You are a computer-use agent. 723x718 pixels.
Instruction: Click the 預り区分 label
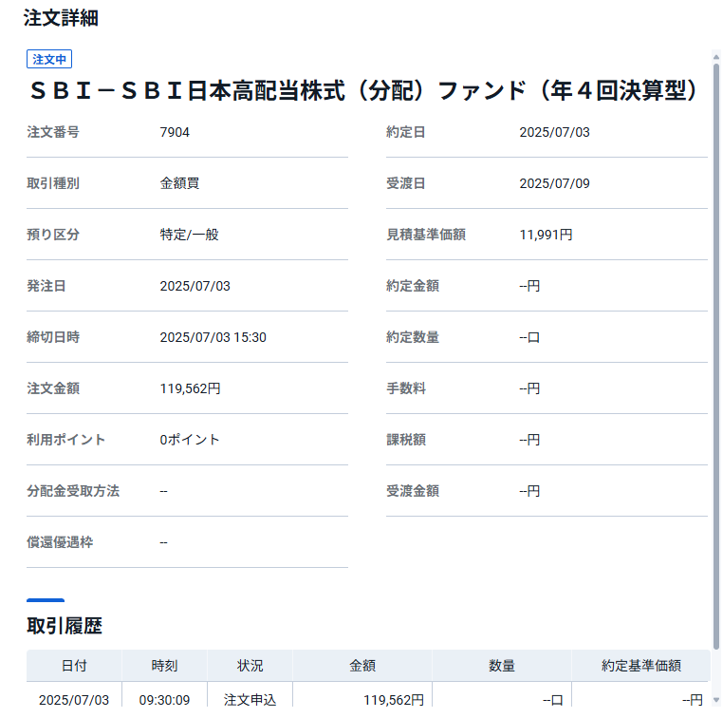[x=53, y=235]
